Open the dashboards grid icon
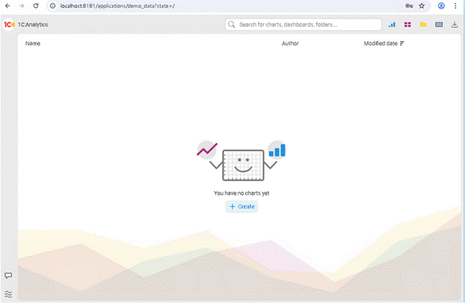 click(408, 25)
